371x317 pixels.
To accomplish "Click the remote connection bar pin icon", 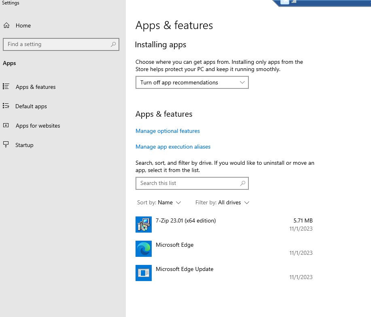I will coord(285,2).
